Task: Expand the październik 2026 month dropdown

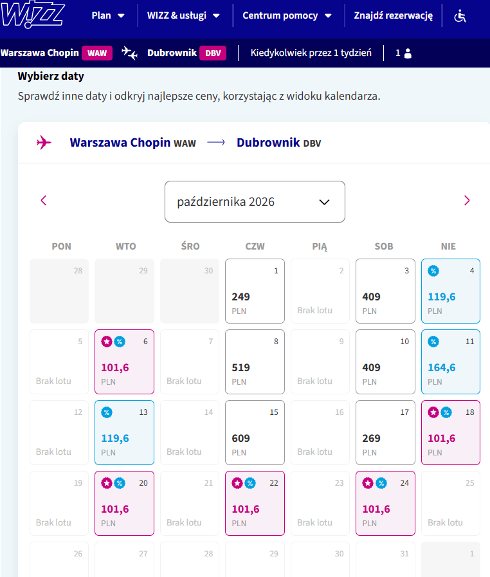Action: pos(255,201)
